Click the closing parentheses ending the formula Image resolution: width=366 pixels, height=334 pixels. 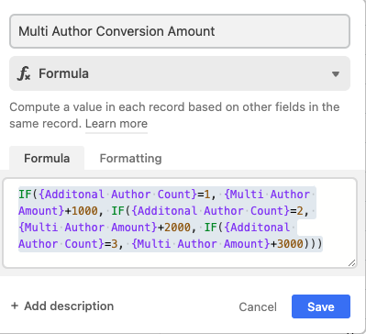(x=313, y=244)
